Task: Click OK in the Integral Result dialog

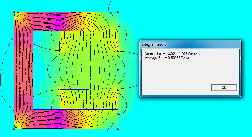Action: click(224, 88)
